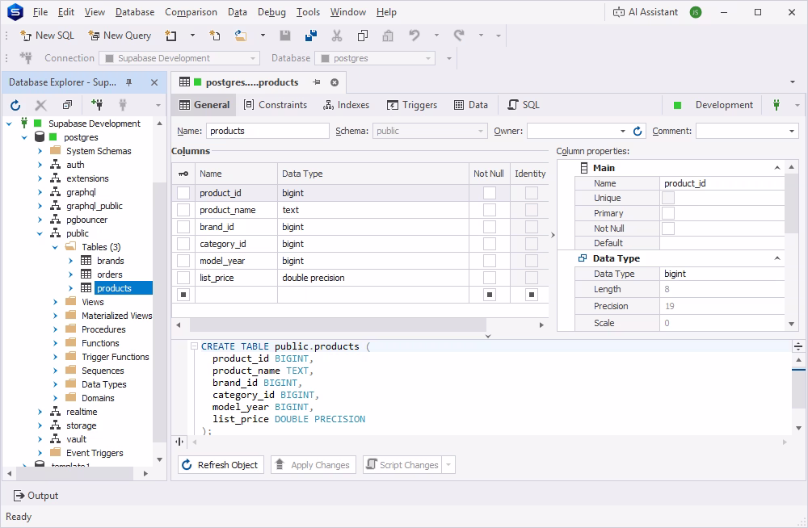Click the new connection plug icon in Database Explorer
This screenshot has height=528, width=808.
click(97, 105)
